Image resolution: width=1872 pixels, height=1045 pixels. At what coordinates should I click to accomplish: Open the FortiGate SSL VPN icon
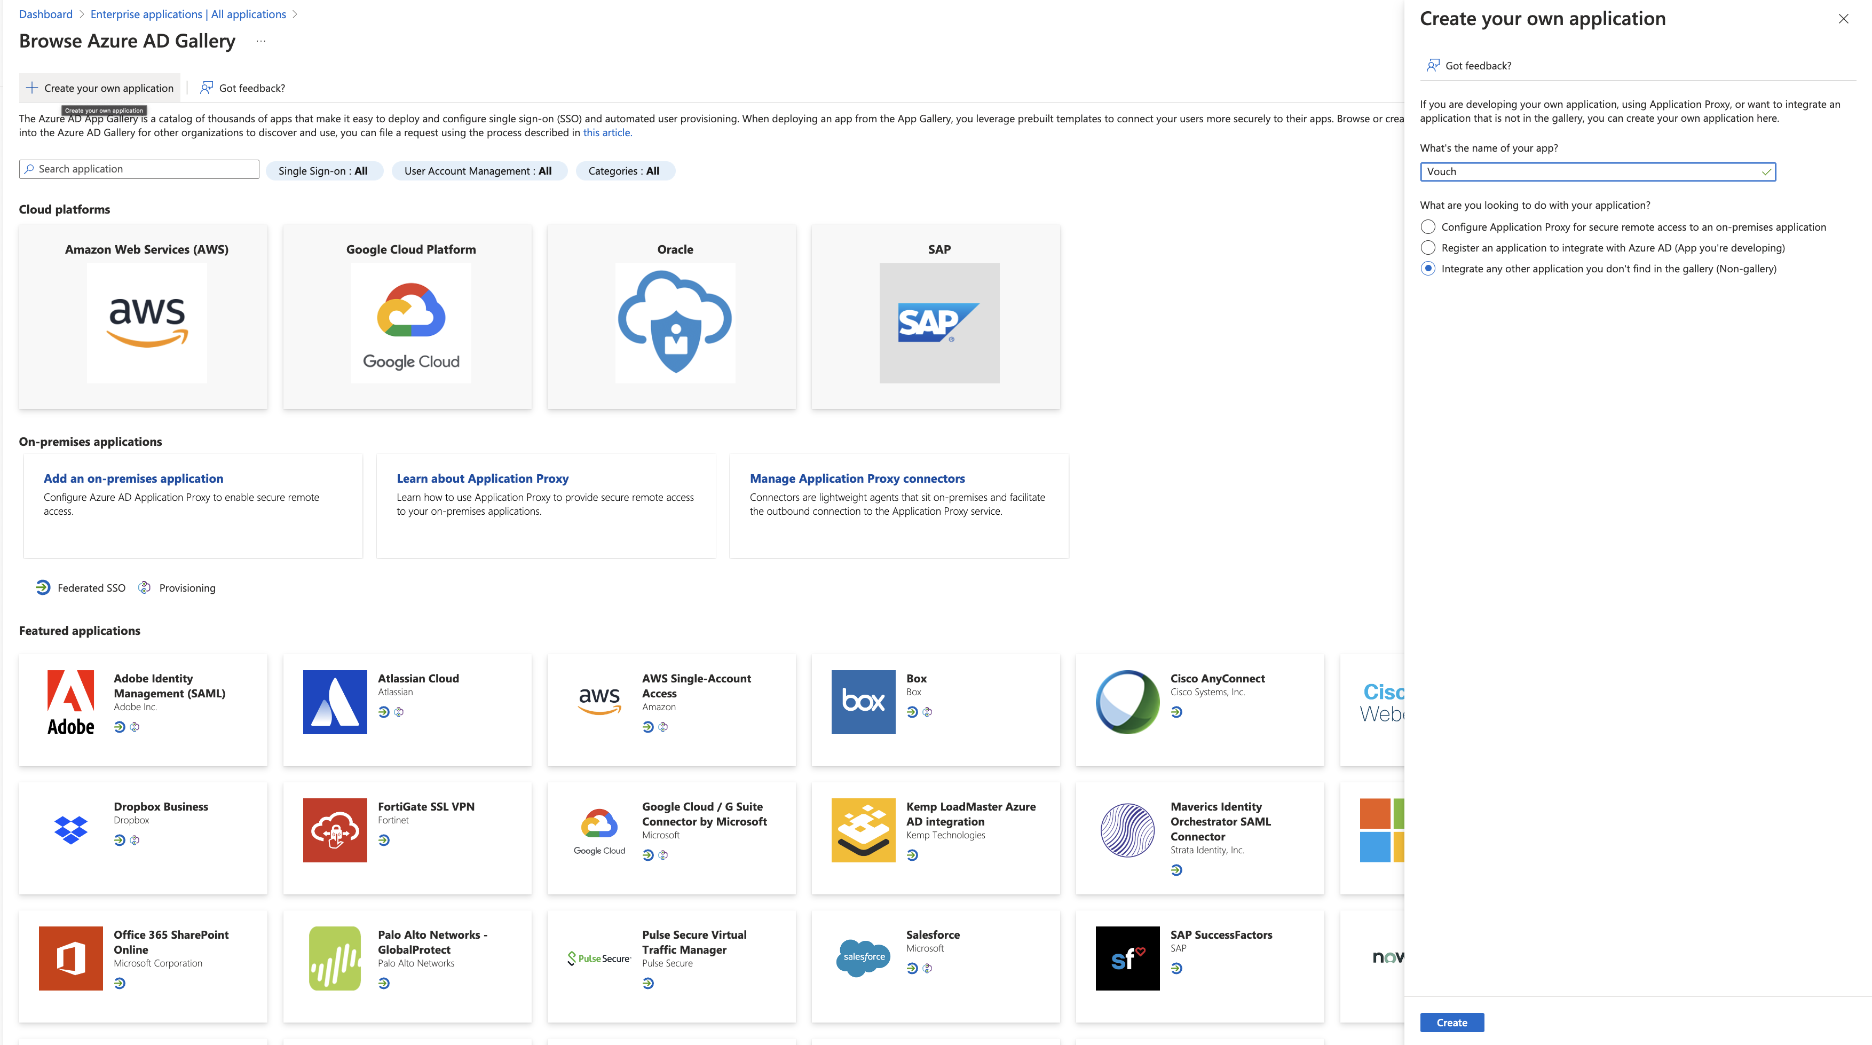point(334,830)
